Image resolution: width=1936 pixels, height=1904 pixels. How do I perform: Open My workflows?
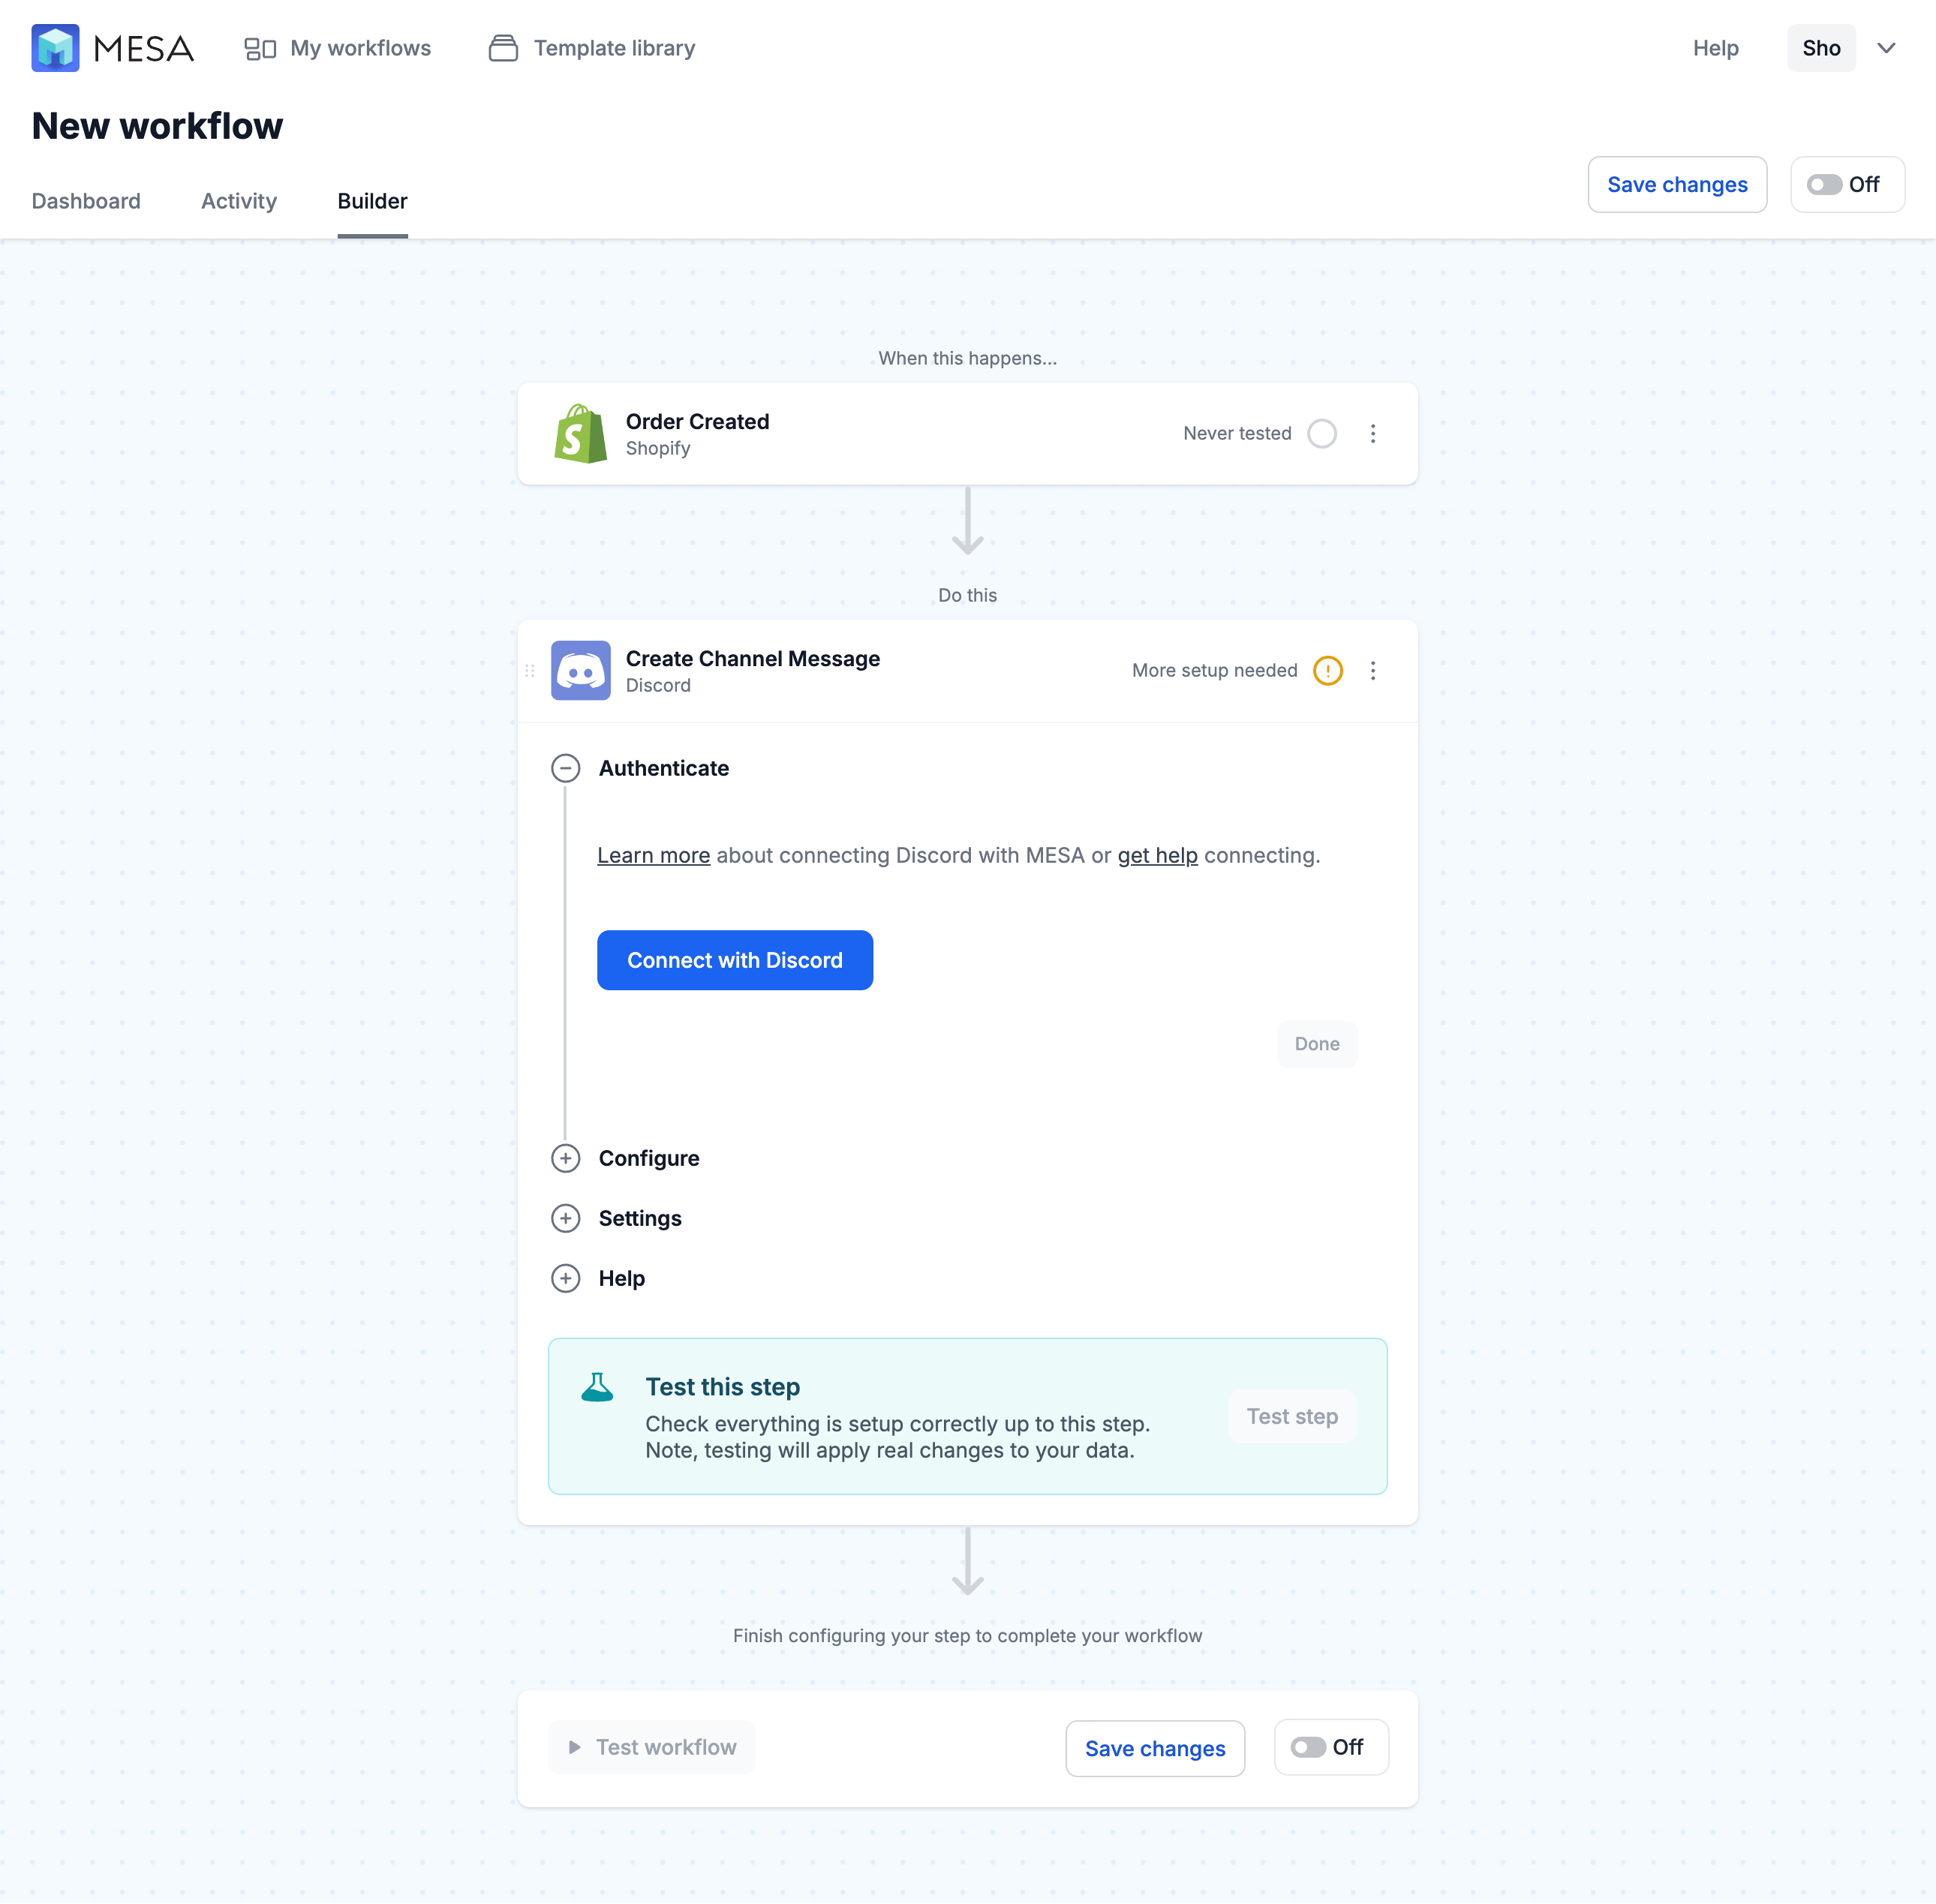pyautogui.click(x=338, y=48)
